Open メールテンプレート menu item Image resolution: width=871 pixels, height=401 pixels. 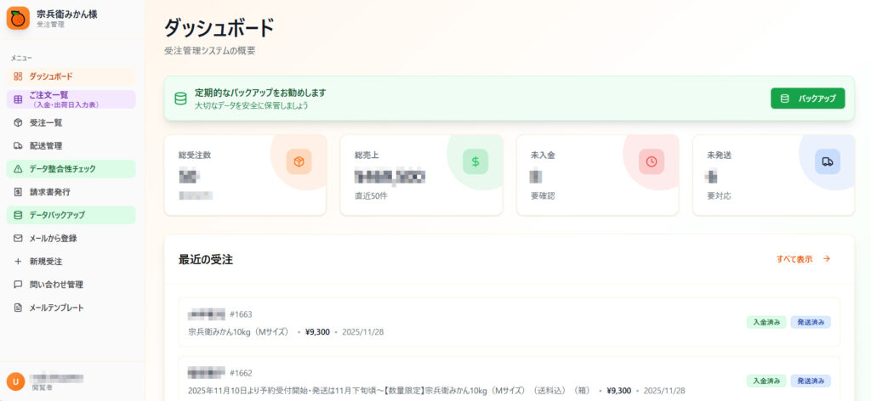(71, 308)
